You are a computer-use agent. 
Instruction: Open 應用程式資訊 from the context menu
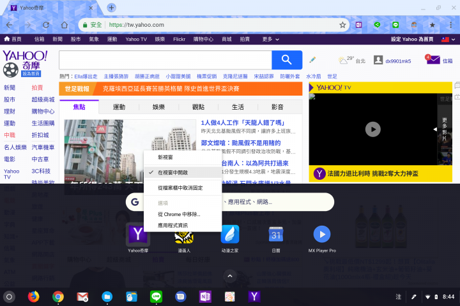tap(183, 225)
